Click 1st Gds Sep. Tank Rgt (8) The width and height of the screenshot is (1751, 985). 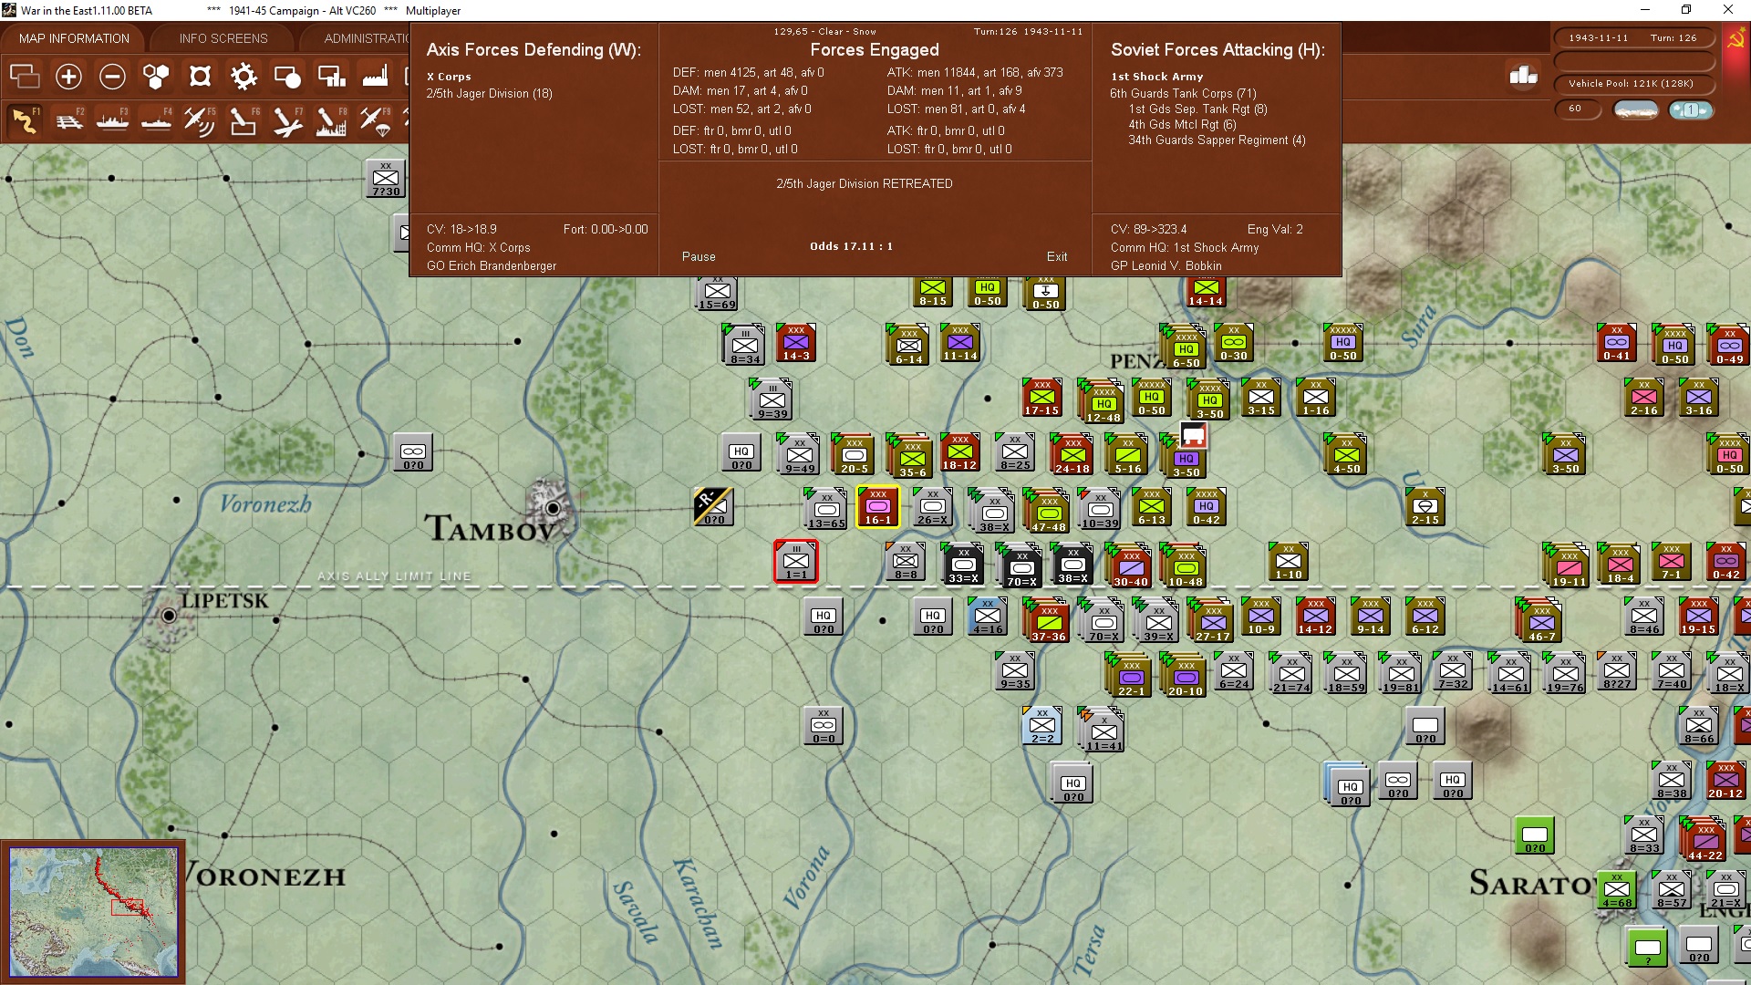coord(1198,109)
